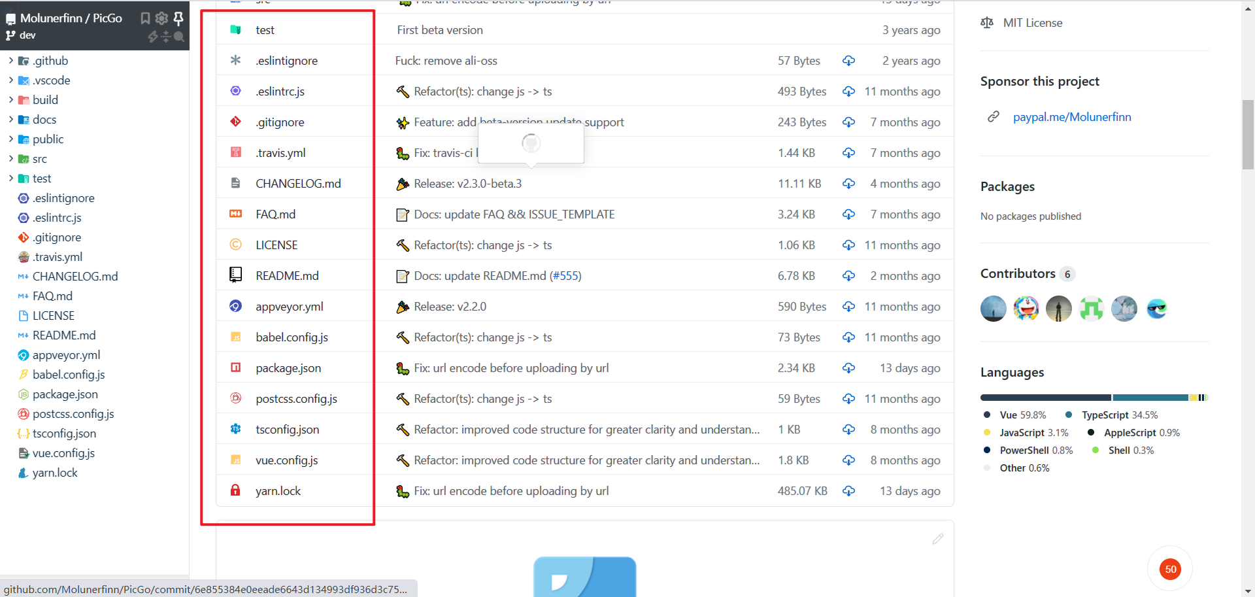Open .eslintignore in sidebar tree
1255x597 pixels.
pyautogui.click(x=63, y=198)
